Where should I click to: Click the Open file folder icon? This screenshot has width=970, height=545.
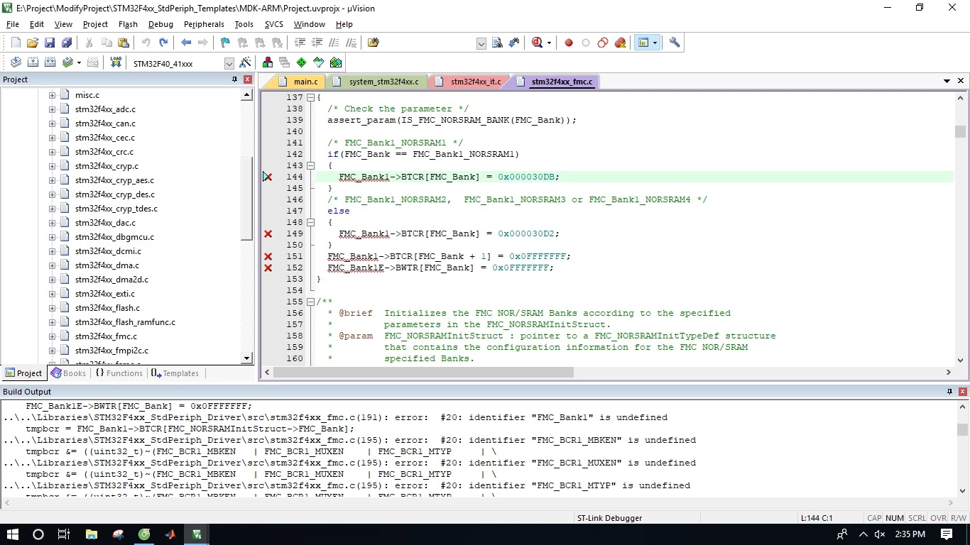33,43
